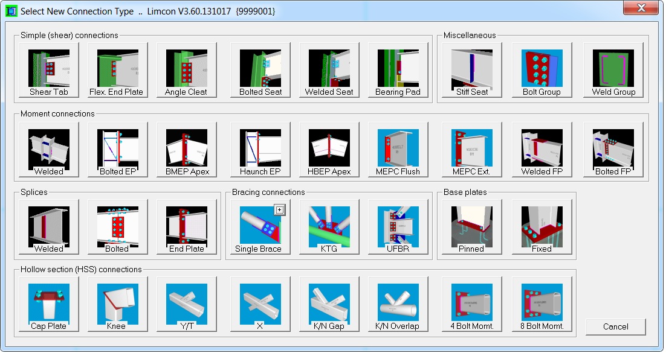Pick the Bolted splice
This screenshot has width=666, height=353.
(118, 227)
